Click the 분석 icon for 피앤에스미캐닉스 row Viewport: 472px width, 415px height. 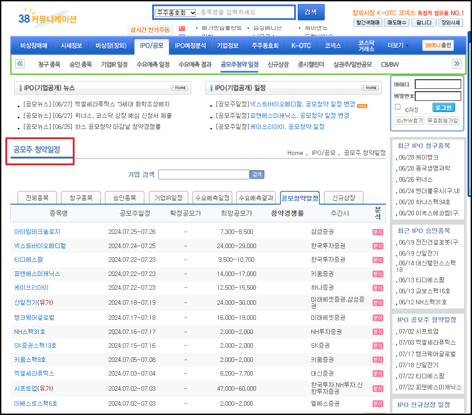pyautogui.click(x=378, y=274)
